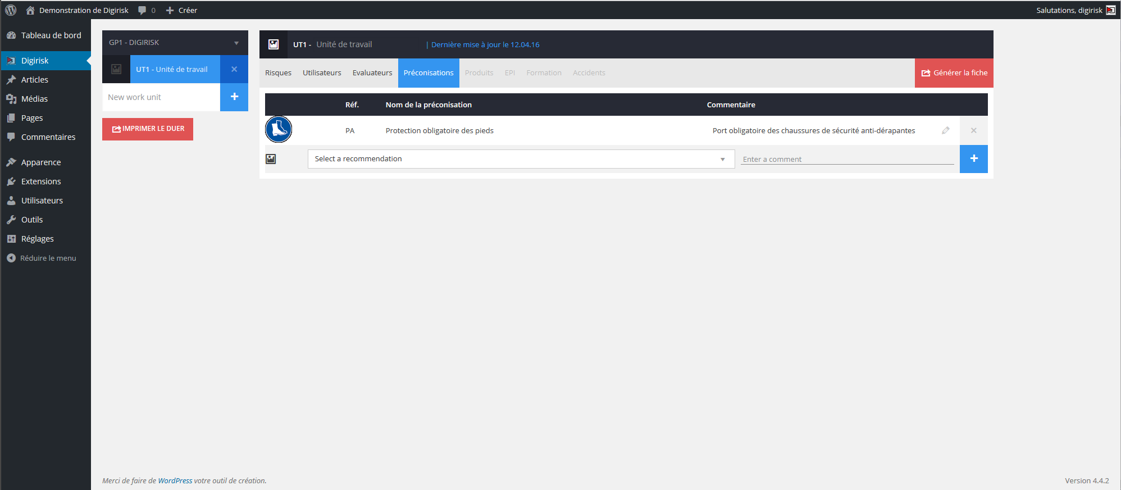Click the foot protection boot pictogram
The height and width of the screenshot is (490, 1121).
pos(279,130)
